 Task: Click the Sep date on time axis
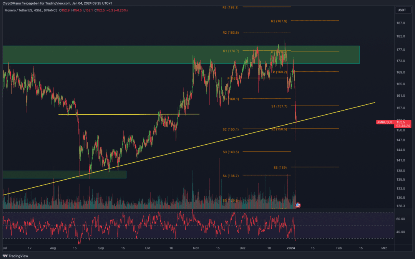pyautogui.click(x=101, y=248)
